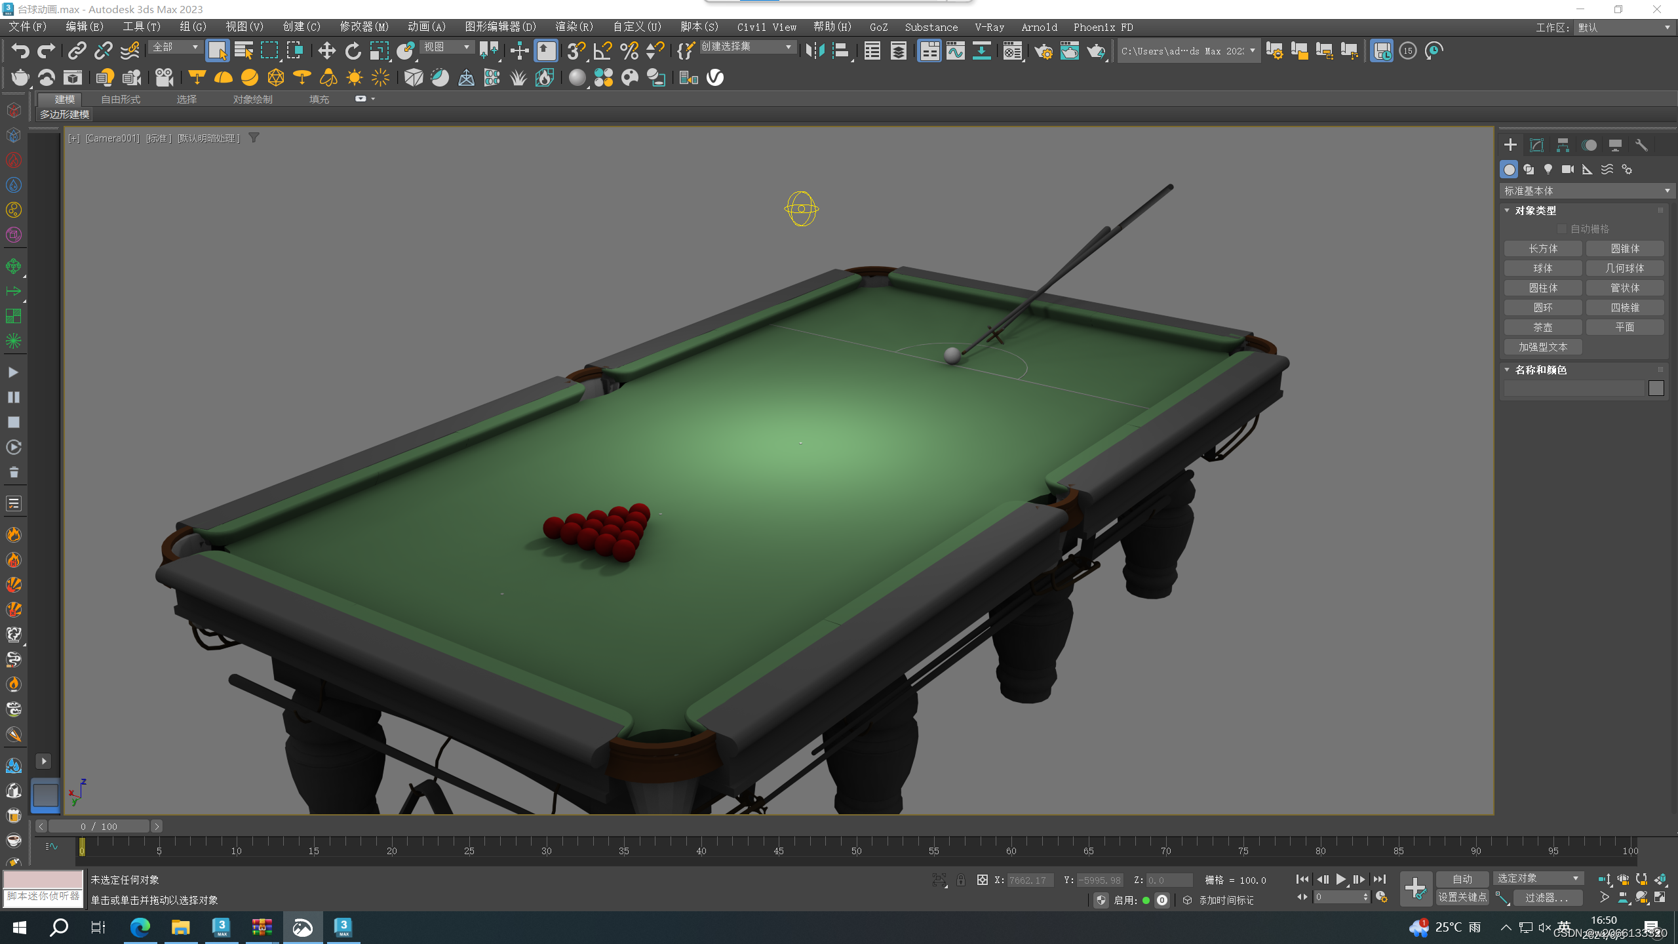1678x944 pixels.
Task: Select the Lights category icon
Action: [1548, 169]
